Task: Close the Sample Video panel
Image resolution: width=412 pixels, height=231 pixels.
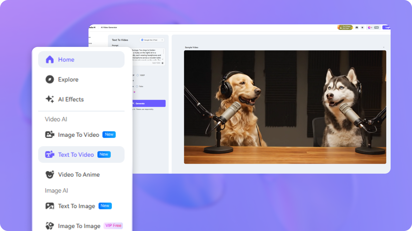Action: 384,47
